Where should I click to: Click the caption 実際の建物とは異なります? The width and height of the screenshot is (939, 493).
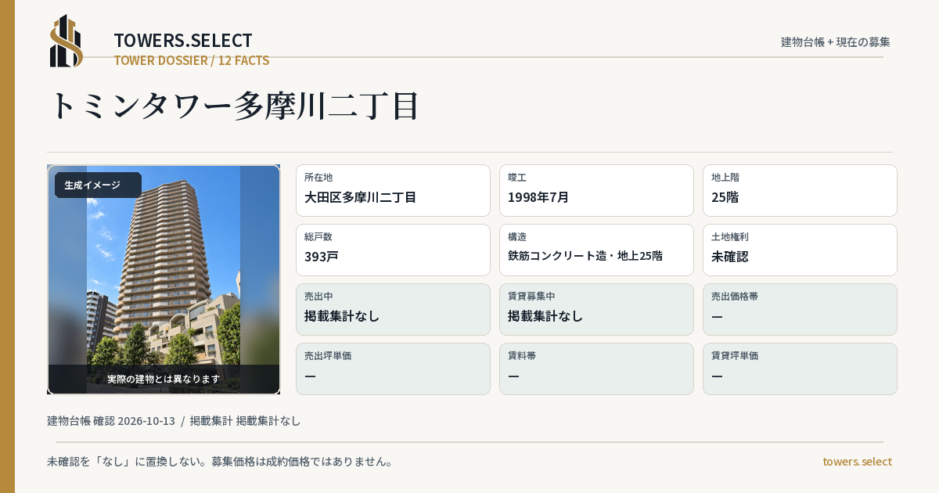[164, 379]
